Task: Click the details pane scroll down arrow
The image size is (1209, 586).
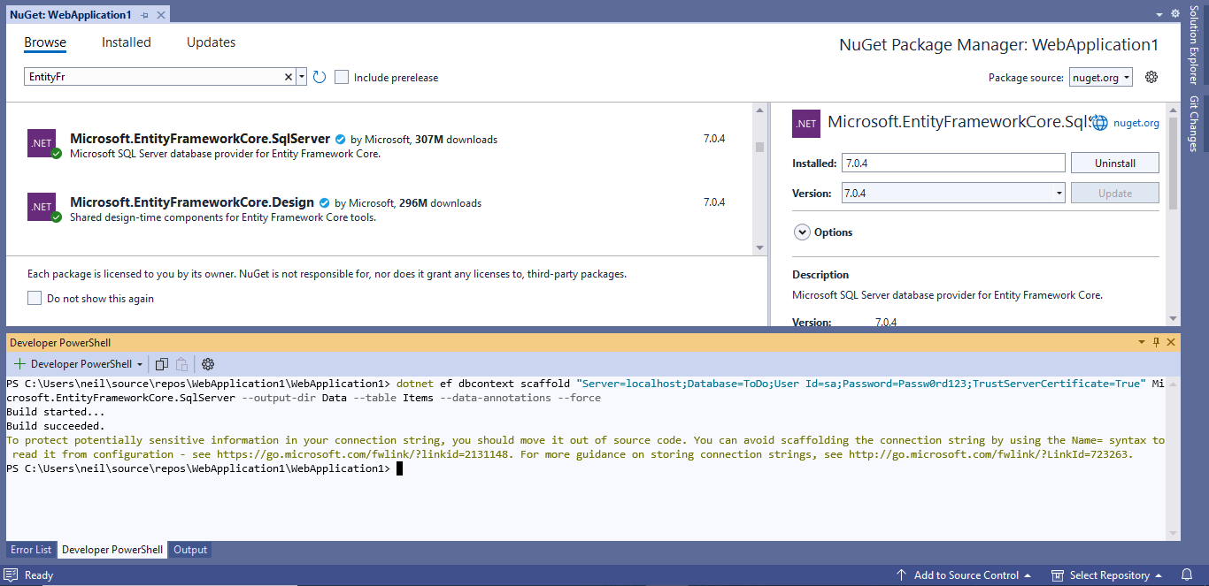Action: pyautogui.click(x=1174, y=319)
